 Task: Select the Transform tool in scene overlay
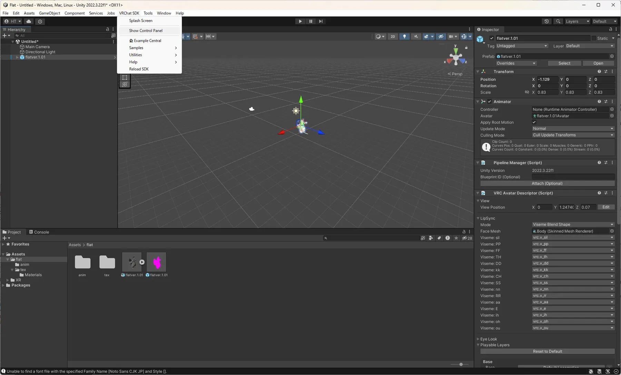(x=125, y=85)
